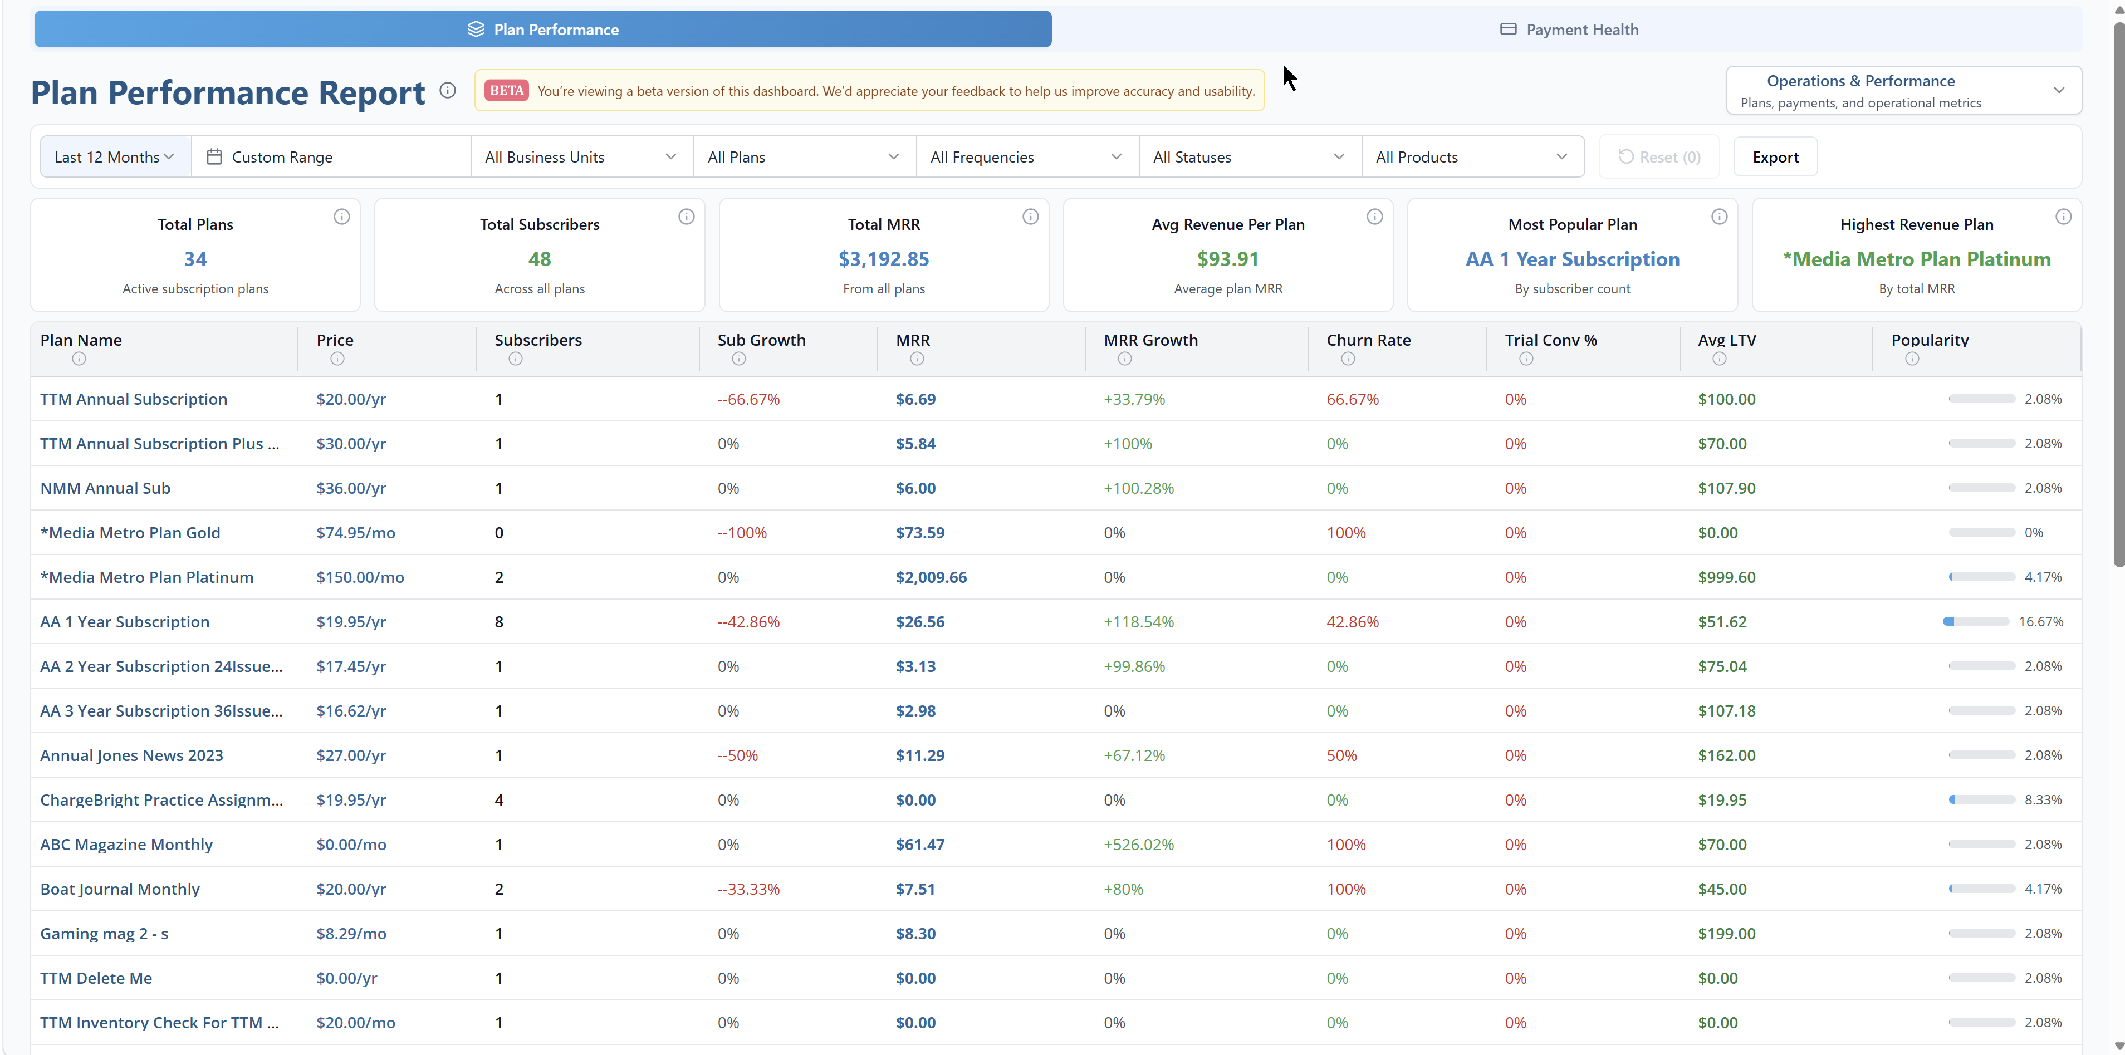Screen dimensions: 2125x1055
Task: Click MRR Growth value +526.02%
Action: pos(1138,845)
